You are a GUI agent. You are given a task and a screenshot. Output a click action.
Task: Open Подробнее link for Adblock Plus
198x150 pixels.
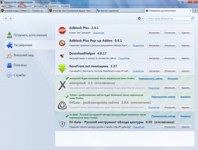tap(99, 33)
